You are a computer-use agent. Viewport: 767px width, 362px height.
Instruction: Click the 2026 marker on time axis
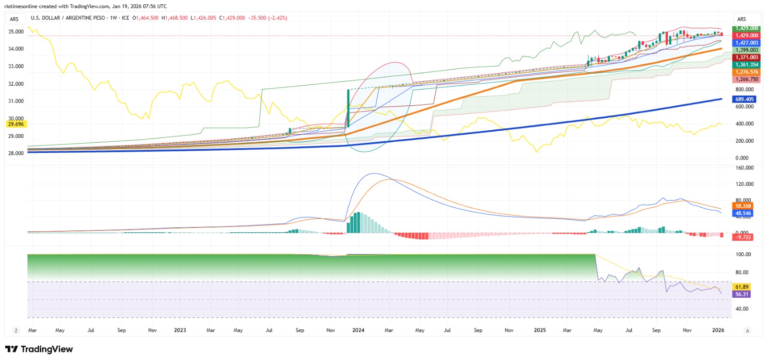click(718, 330)
